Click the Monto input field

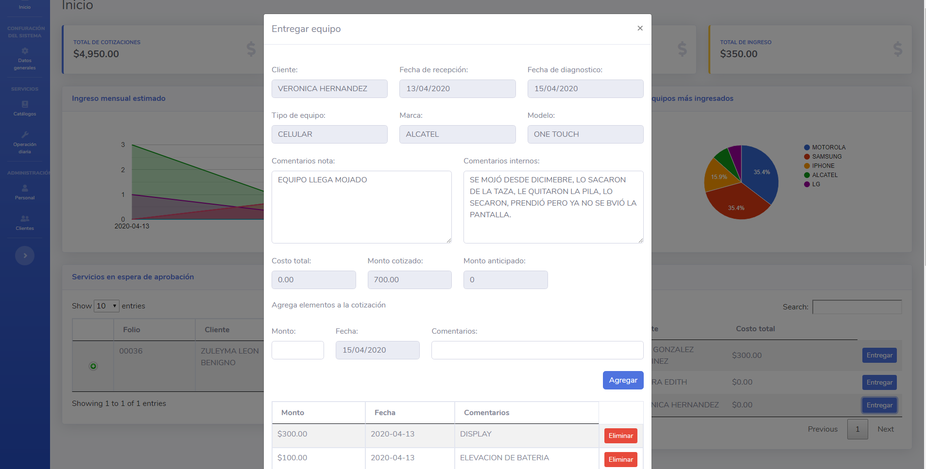(x=297, y=350)
